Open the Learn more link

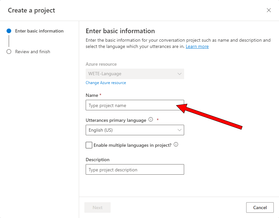point(197,46)
